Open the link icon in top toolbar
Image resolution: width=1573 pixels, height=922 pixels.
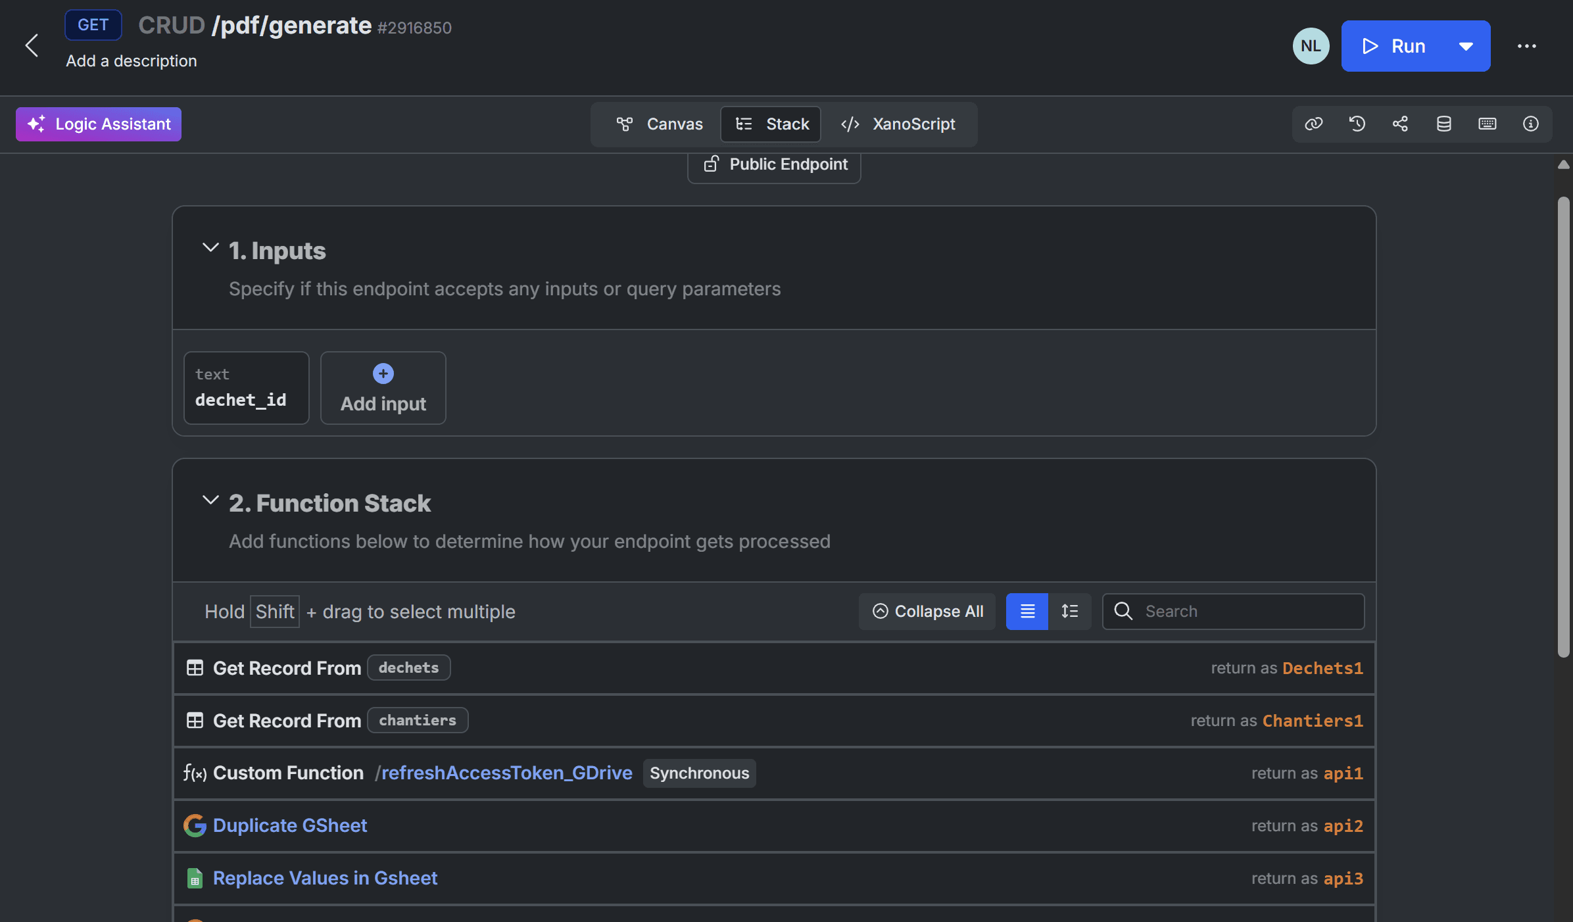point(1313,124)
